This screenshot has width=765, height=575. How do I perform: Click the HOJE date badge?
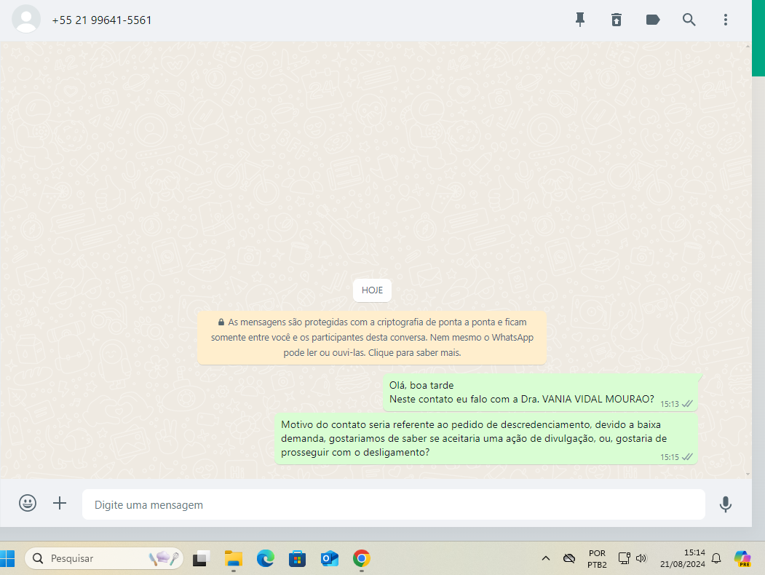tap(372, 290)
